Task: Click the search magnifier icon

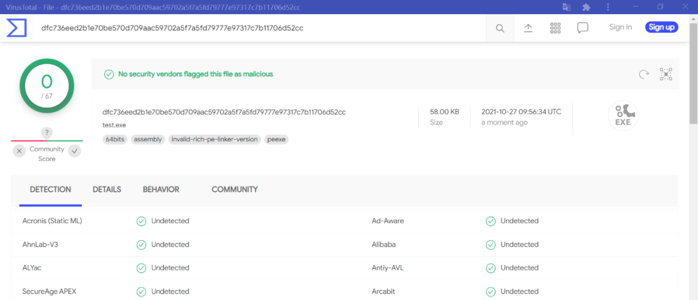Action: tap(500, 28)
